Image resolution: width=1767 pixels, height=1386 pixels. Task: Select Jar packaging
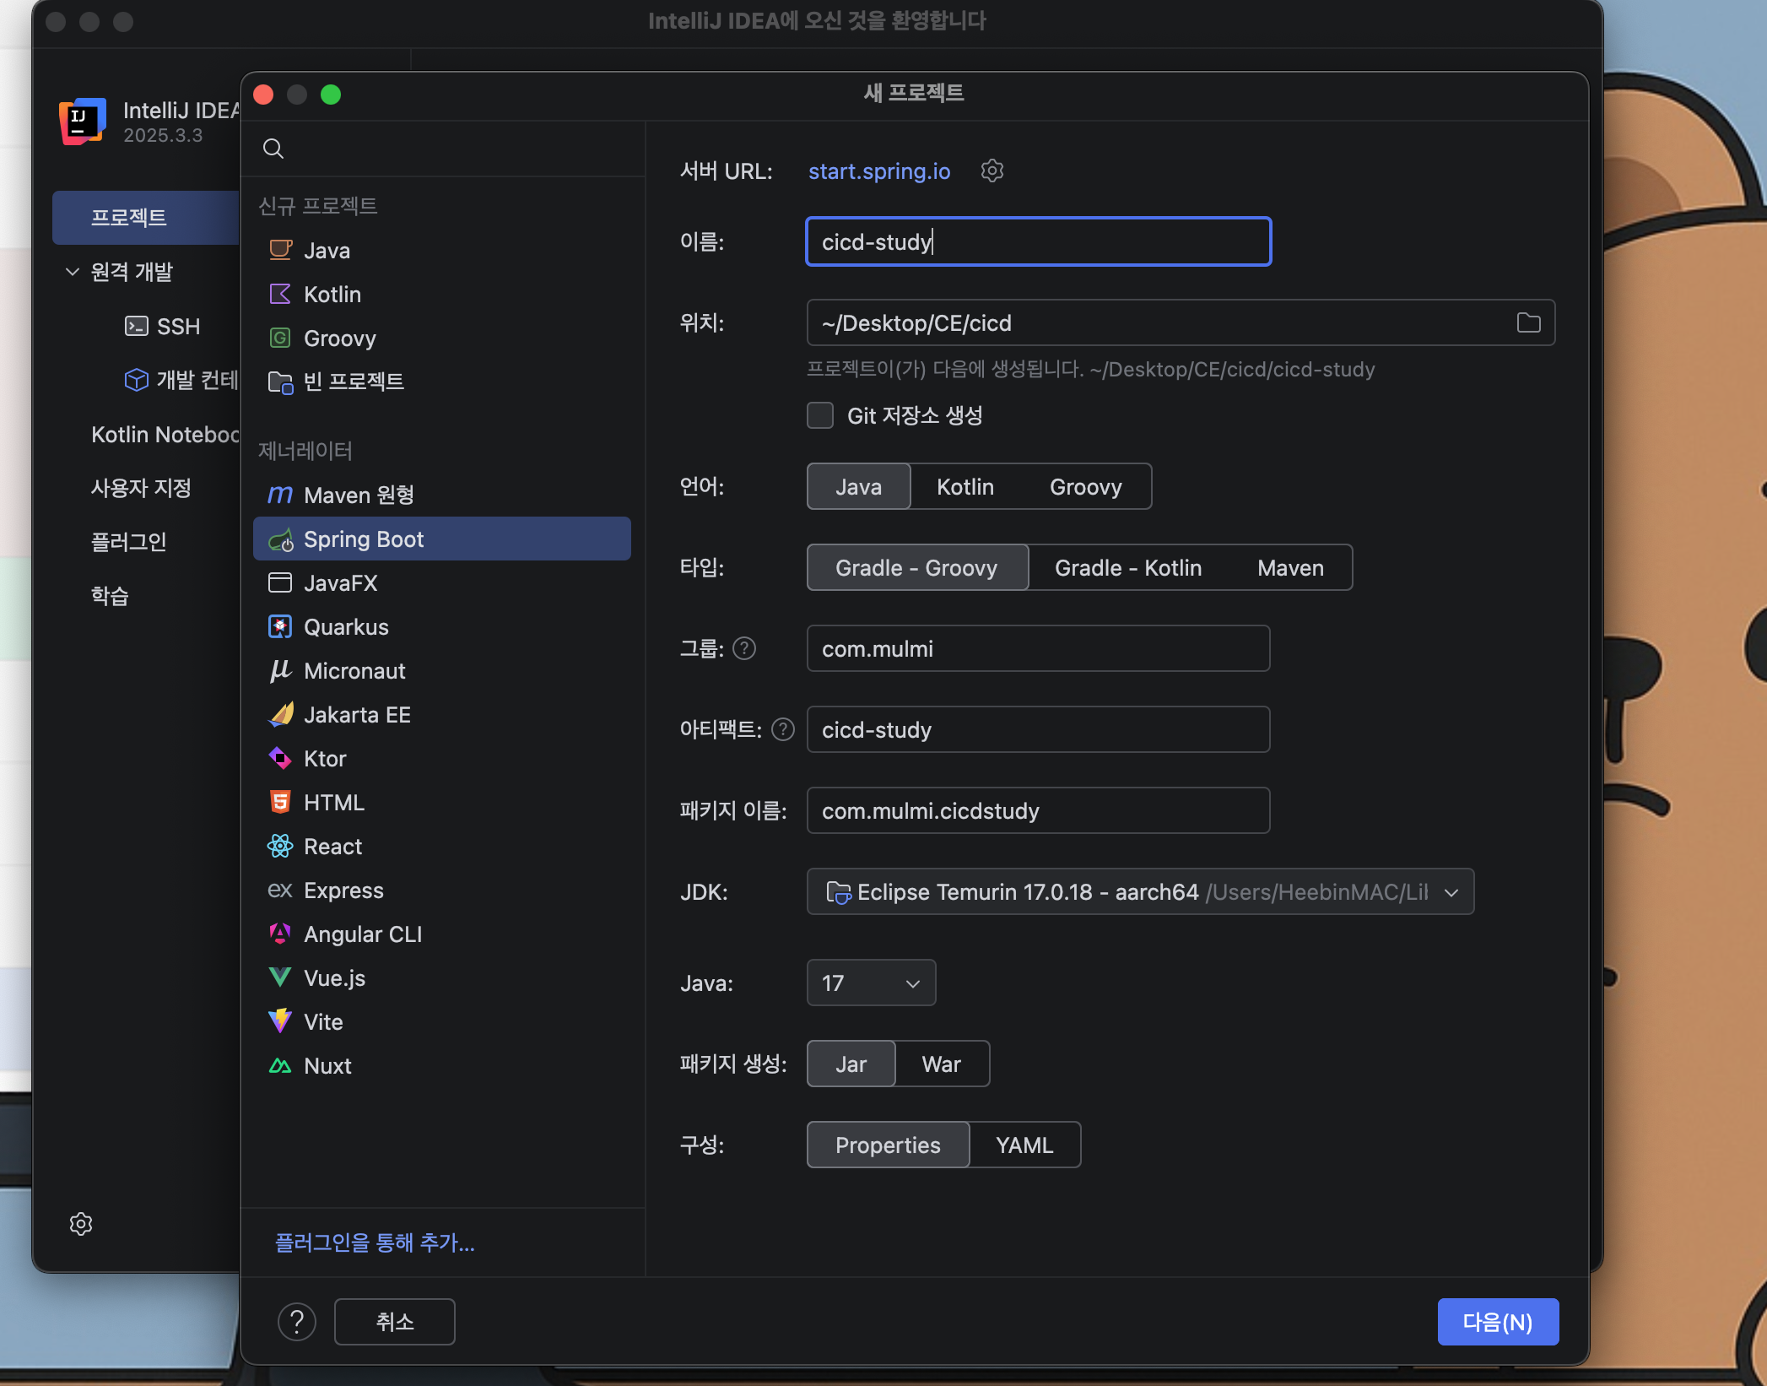(x=851, y=1064)
